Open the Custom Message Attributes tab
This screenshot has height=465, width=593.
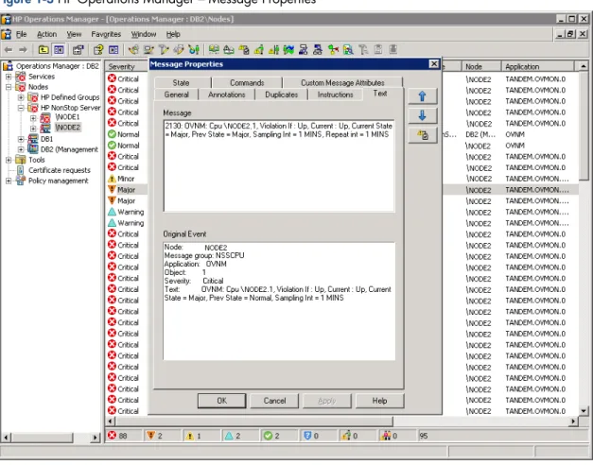(342, 82)
